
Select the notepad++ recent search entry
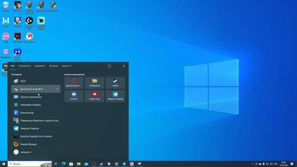(x=36, y=152)
